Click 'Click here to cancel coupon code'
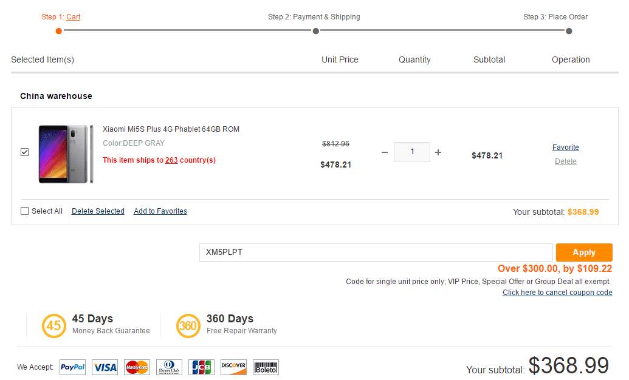Viewport: 629px width, 380px height. [x=557, y=293]
